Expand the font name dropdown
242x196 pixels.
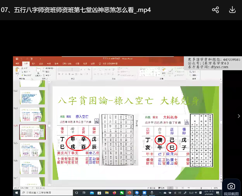click(x=72, y=69)
